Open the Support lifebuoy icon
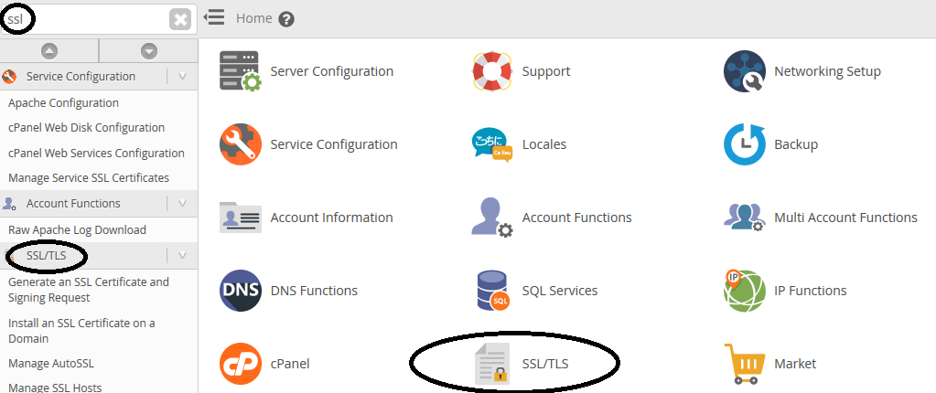The width and height of the screenshot is (936, 393). 492,71
